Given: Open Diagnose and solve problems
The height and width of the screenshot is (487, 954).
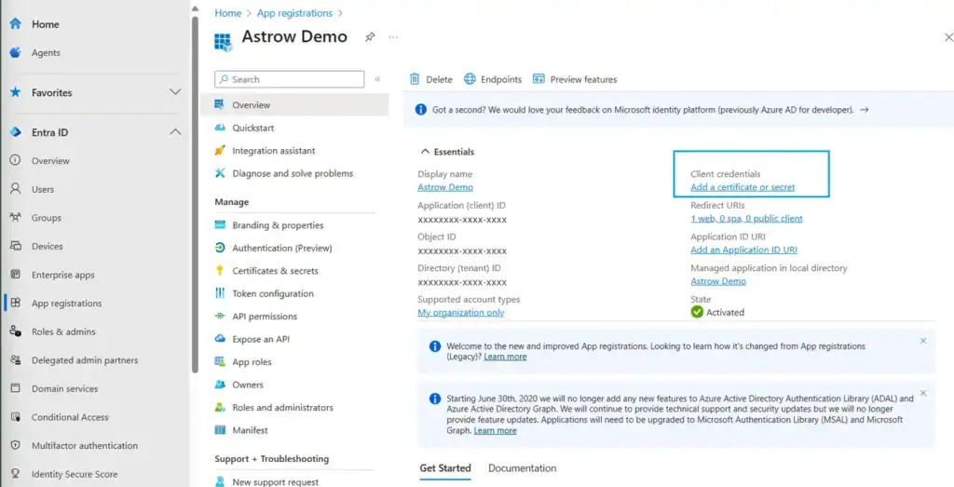Looking at the screenshot, I should click(x=294, y=173).
